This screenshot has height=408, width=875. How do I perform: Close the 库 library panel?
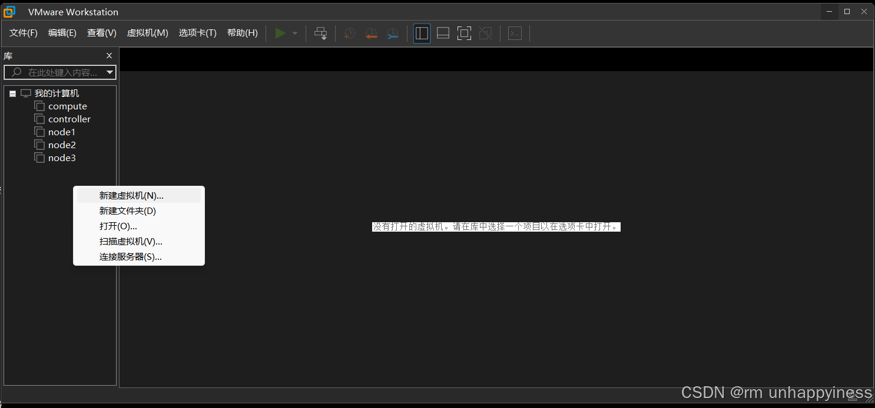pyautogui.click(x=109, y=56)
